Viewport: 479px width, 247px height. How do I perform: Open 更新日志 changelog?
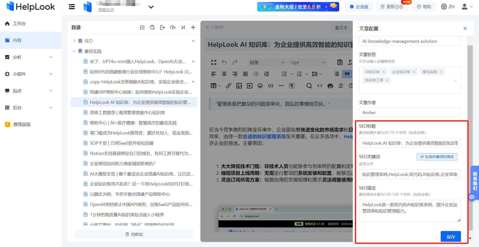pos(392,7)
